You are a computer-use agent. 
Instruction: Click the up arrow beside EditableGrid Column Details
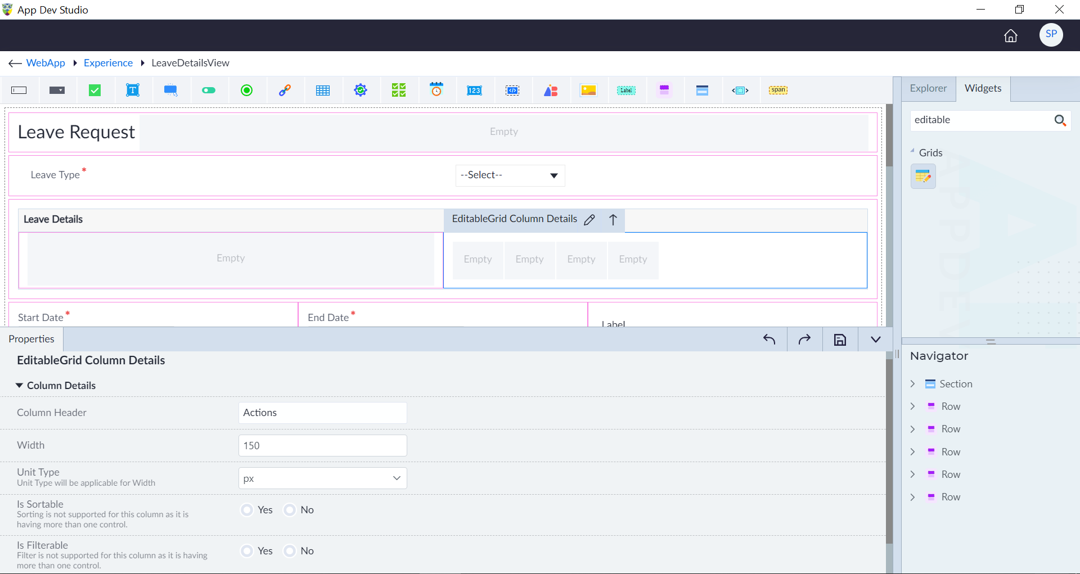pos(613,220)
